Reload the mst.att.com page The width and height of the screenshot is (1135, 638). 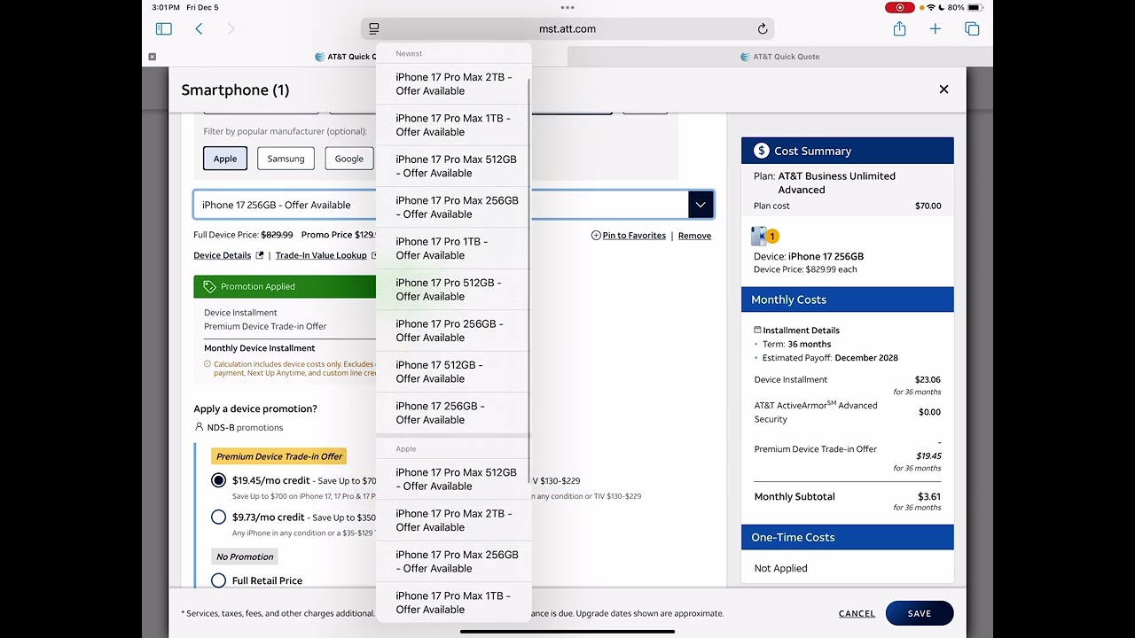762,29
